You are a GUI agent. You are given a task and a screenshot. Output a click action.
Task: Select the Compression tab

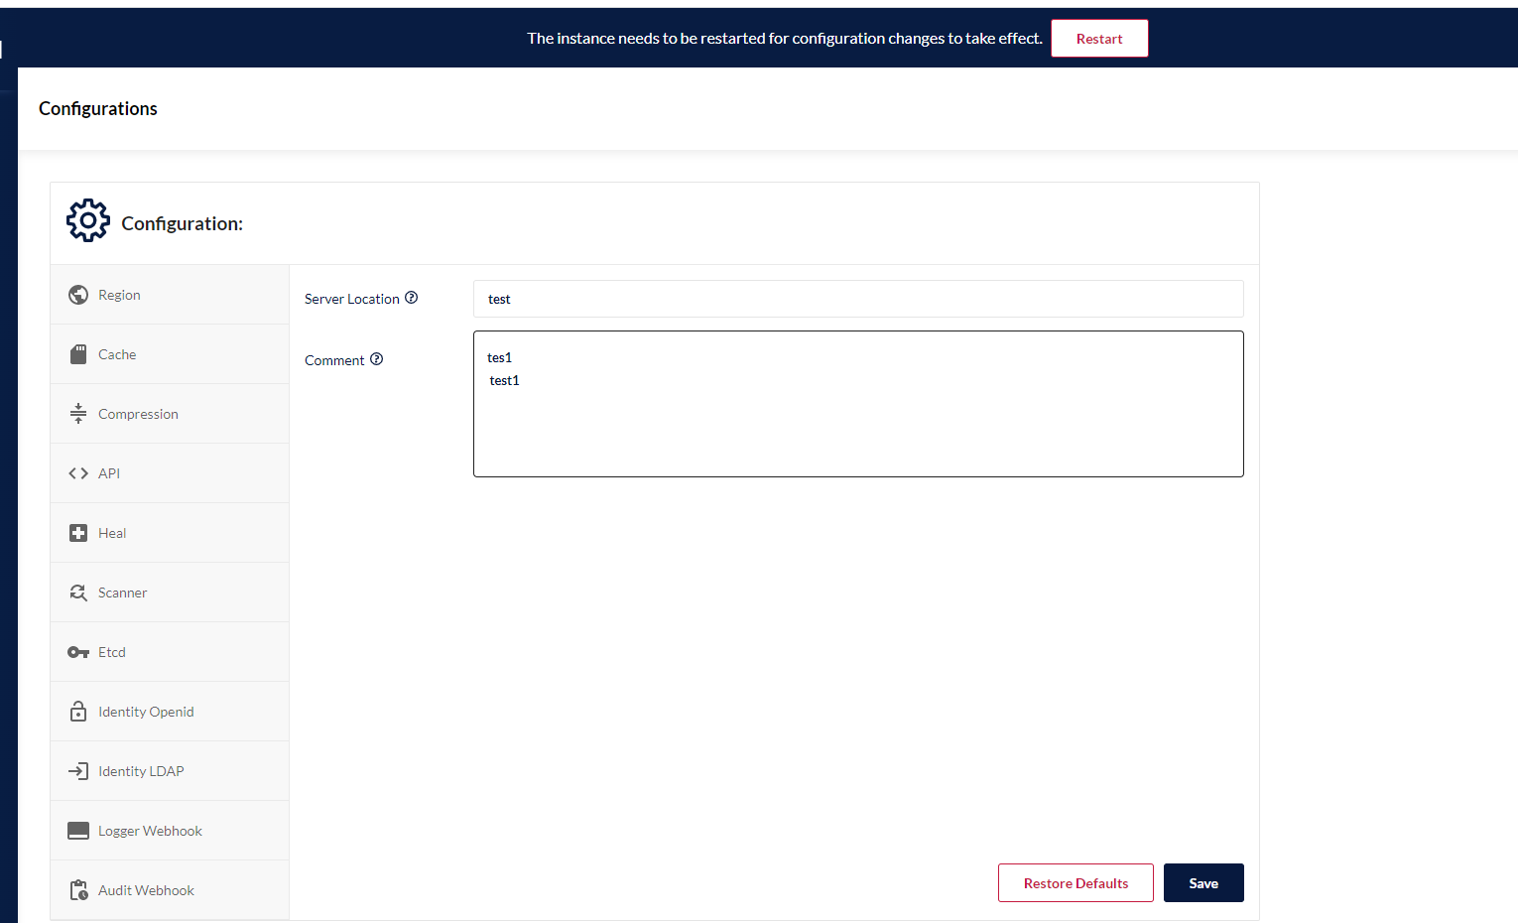point(170,414)
